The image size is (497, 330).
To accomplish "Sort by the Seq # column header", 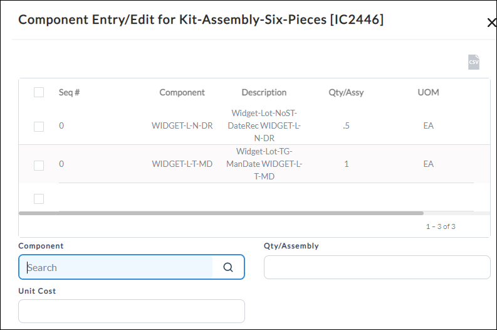I will point(69,92).
